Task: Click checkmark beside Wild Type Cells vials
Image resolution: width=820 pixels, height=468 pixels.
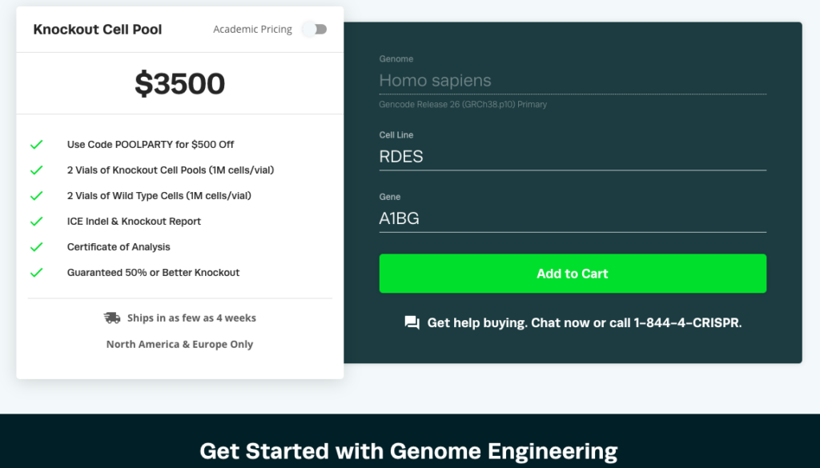Action: [x=36, y=196]
